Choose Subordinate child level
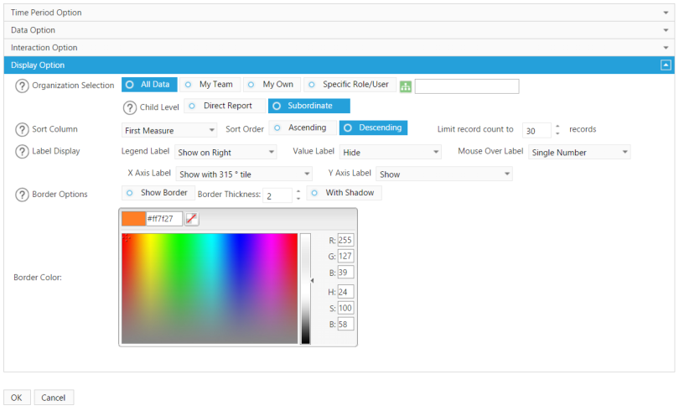Viewport: 679px width, 411px height. [309, 106]
